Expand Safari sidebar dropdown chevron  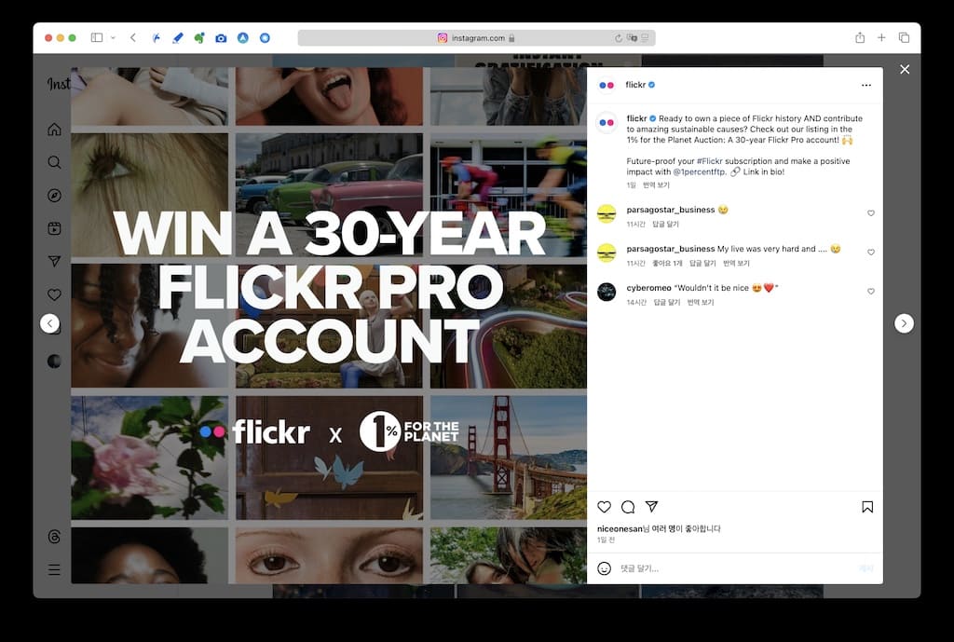coord(113,38)
